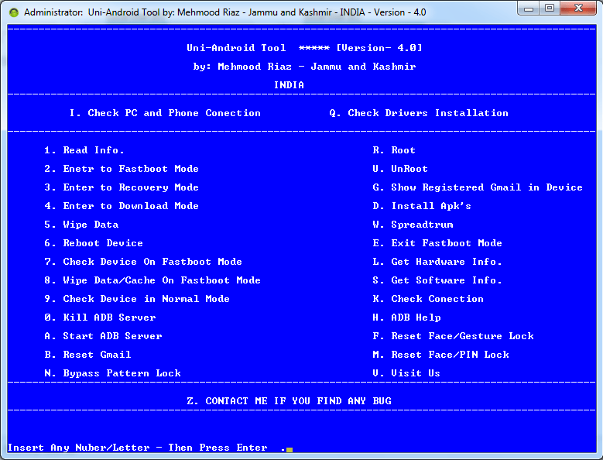This screenshot has height=460, width=603.
Task: Click the Android icon in title bar
Action: tap(14, 12)
